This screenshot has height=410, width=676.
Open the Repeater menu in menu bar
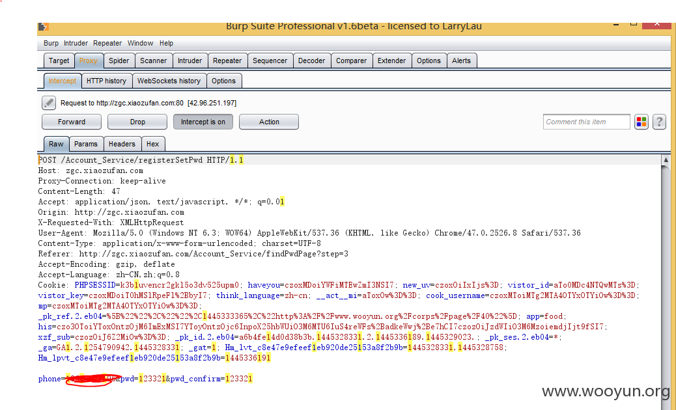[x=107, y=43]
